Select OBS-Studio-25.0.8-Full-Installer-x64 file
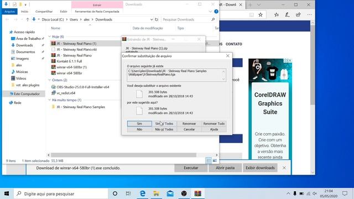Image resolution: width=354 pixels, height=199 pixels. 82,87
